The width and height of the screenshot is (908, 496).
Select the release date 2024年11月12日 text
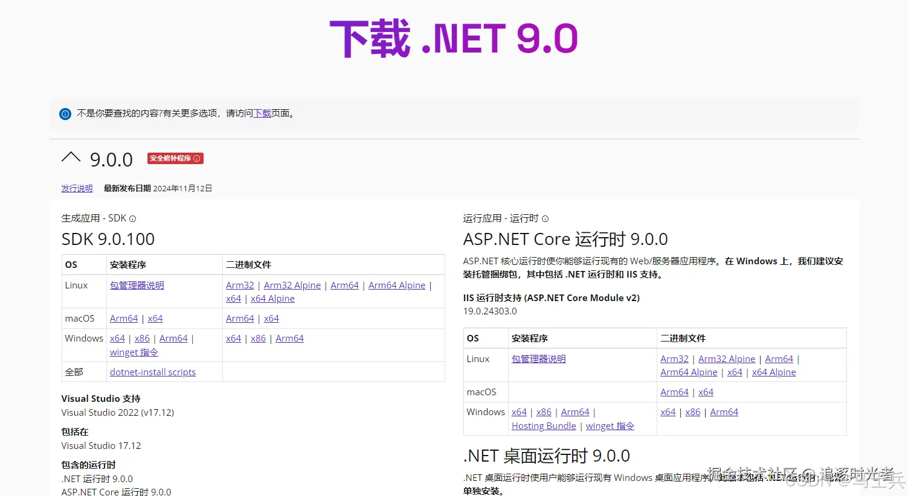182,188
